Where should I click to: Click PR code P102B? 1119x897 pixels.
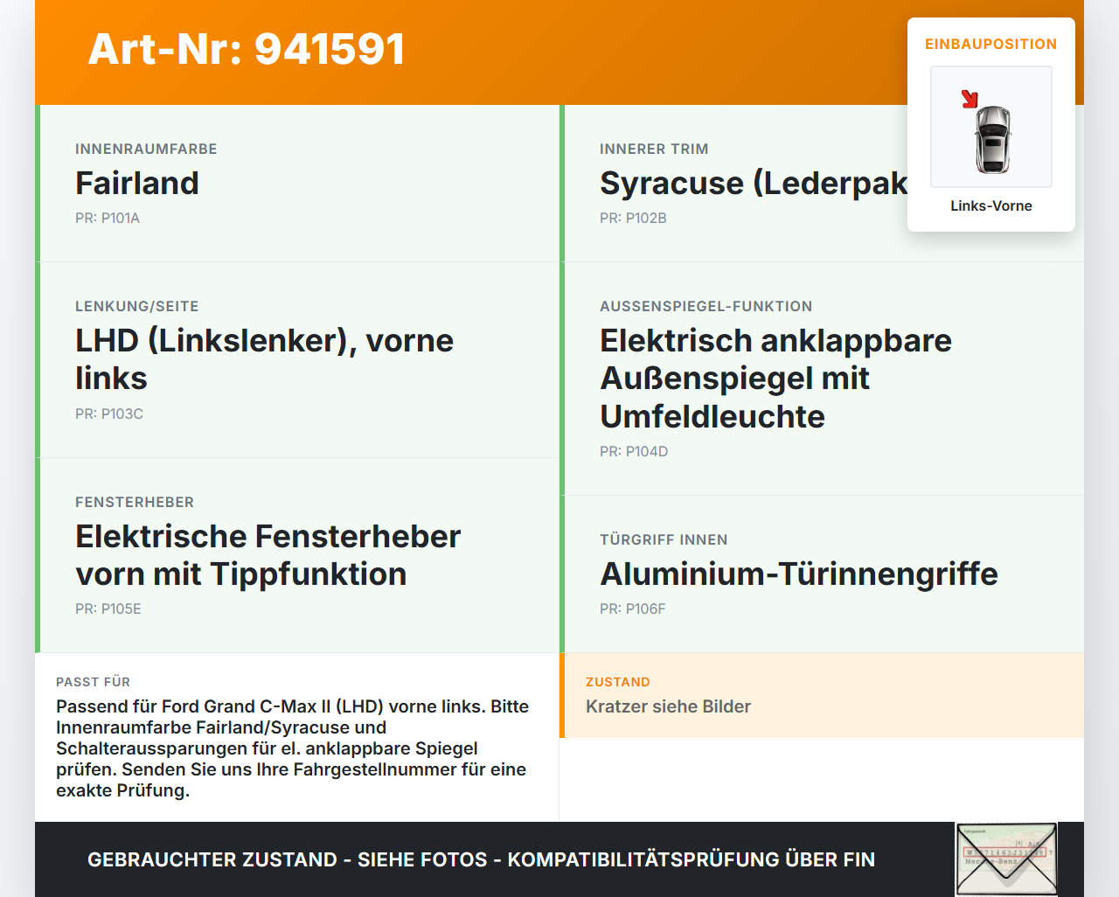click(x=633, y=218)
